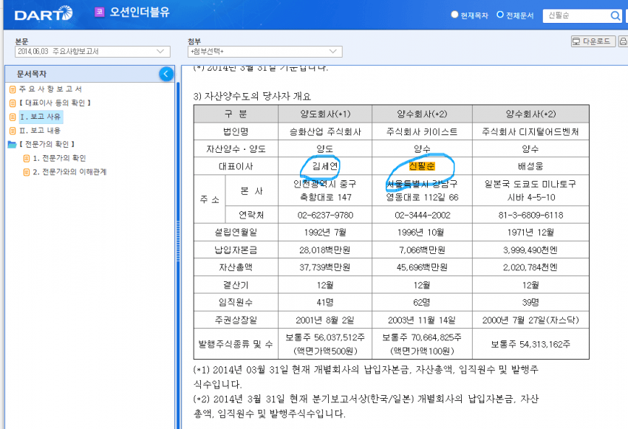
Task: Click the cell 39명
Action: [530, 303]
